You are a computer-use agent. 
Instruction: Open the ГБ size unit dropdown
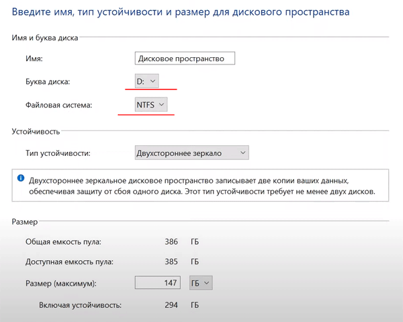point(201,283)
